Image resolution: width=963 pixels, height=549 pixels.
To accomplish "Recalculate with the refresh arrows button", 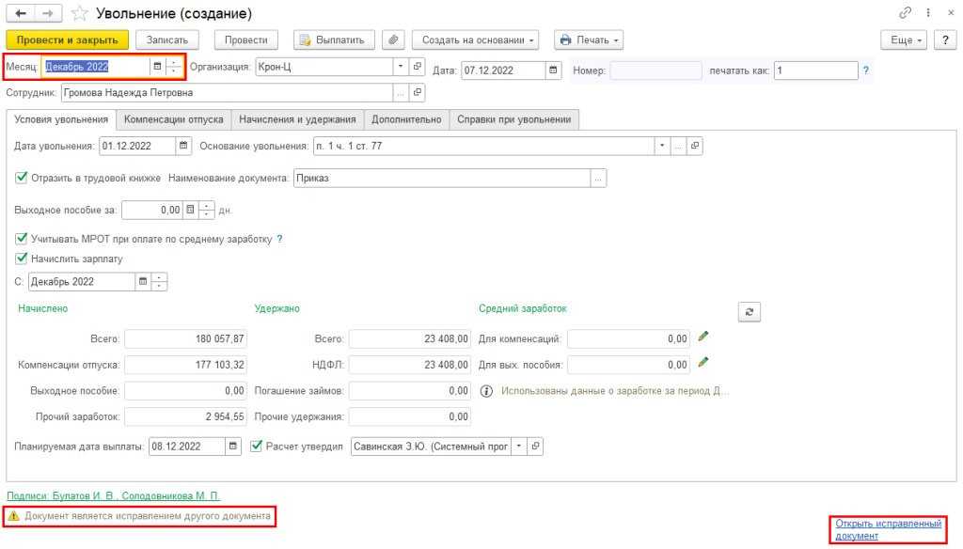I will click(749, 312).
